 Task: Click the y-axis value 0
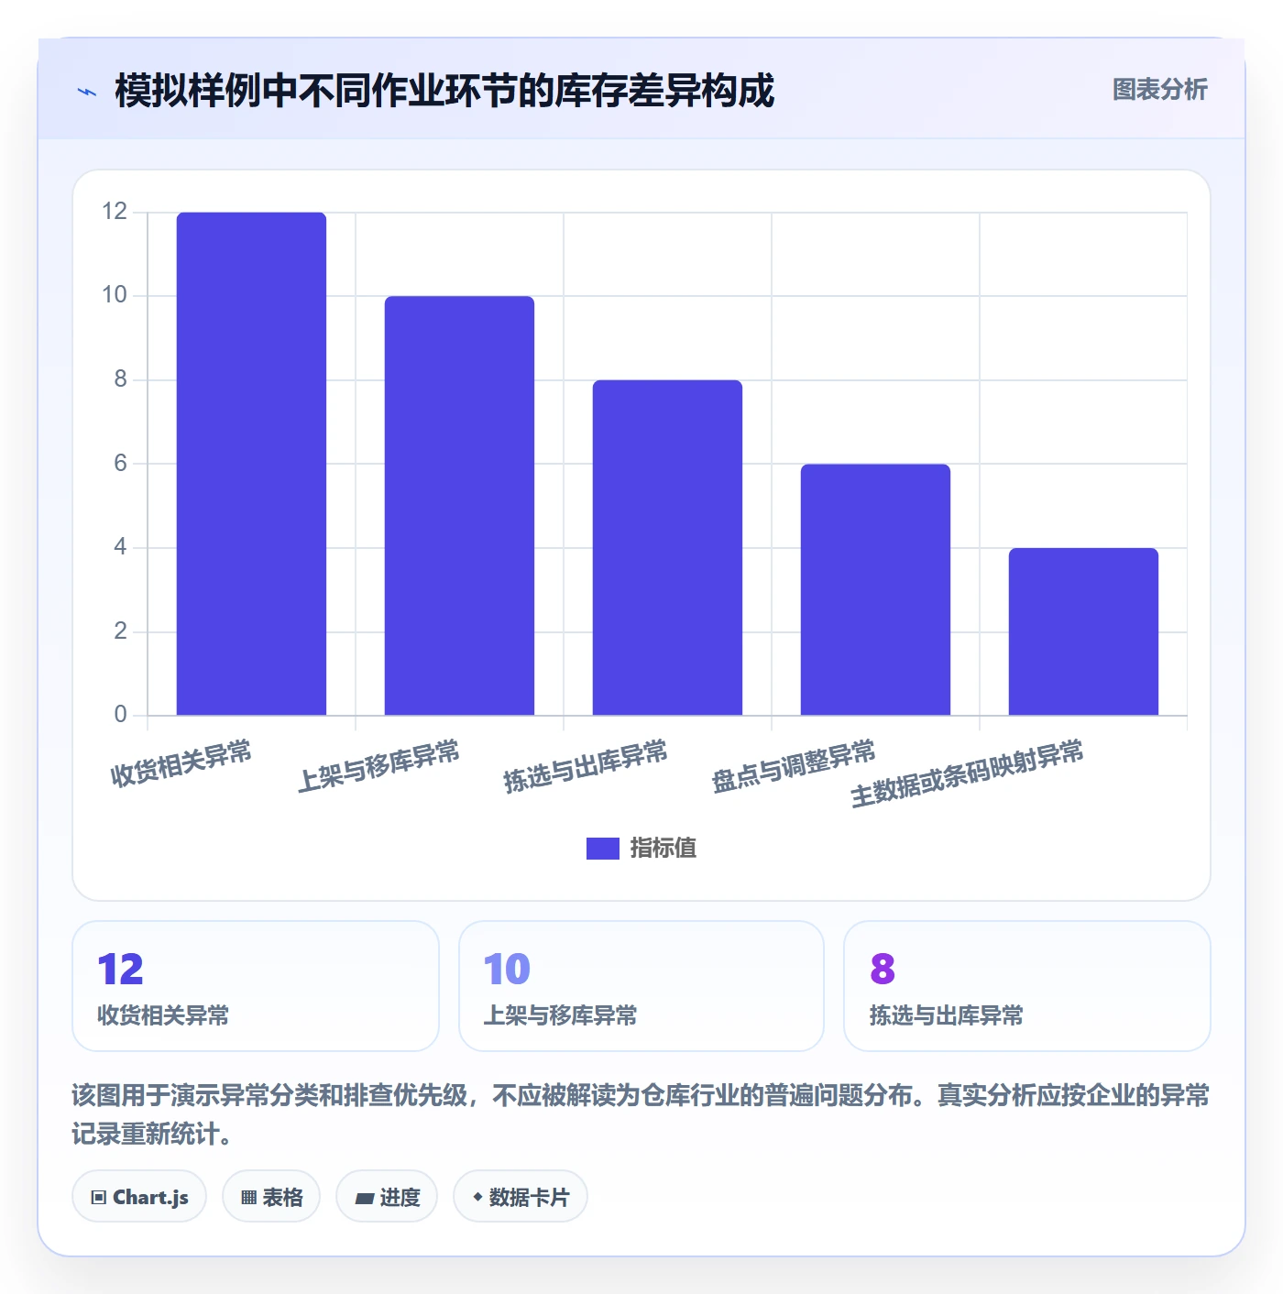point(120,715)
